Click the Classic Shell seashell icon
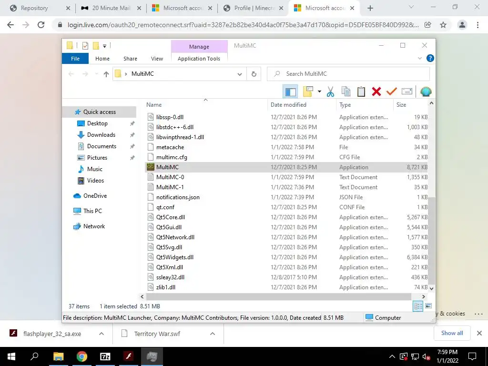Image resolution: width=488 pixels, height=366 pixels. (x=426, y=91)
